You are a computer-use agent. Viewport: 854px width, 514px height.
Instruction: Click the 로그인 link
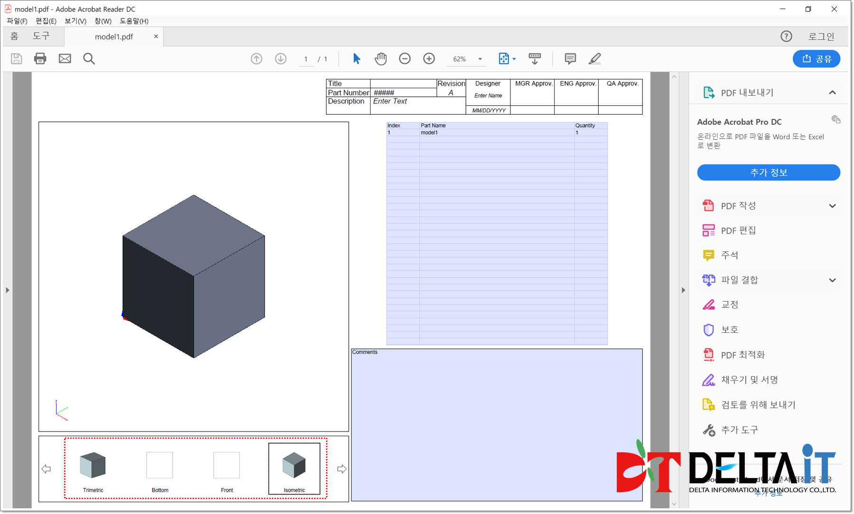click(820, 36)
